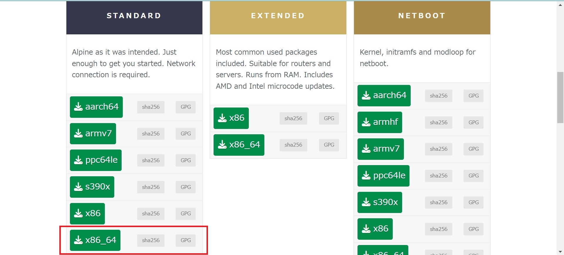This screenshot has height=255, width=564.
Task: Click download icon on Standard armv7 button
Action: pyautogui.click(x=78, y=134)
